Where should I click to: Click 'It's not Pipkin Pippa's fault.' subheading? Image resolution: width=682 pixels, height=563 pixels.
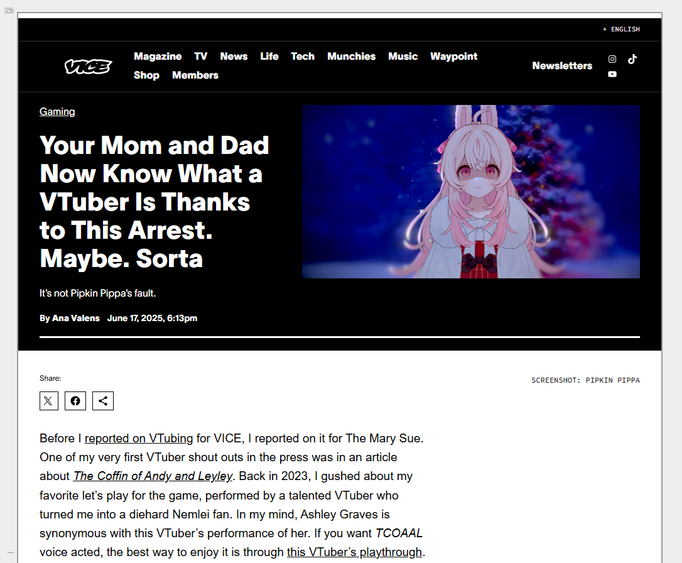pos(98,293)
